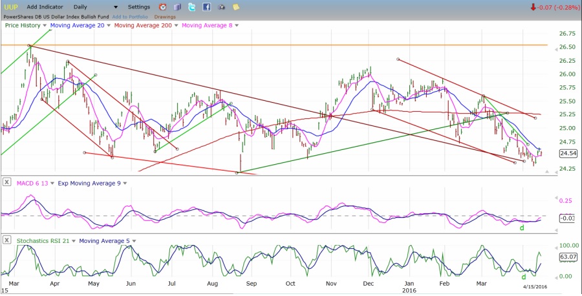Share chart via Facebook icon
The height and width of the screenshot is (296, 582).
[207, 6]
